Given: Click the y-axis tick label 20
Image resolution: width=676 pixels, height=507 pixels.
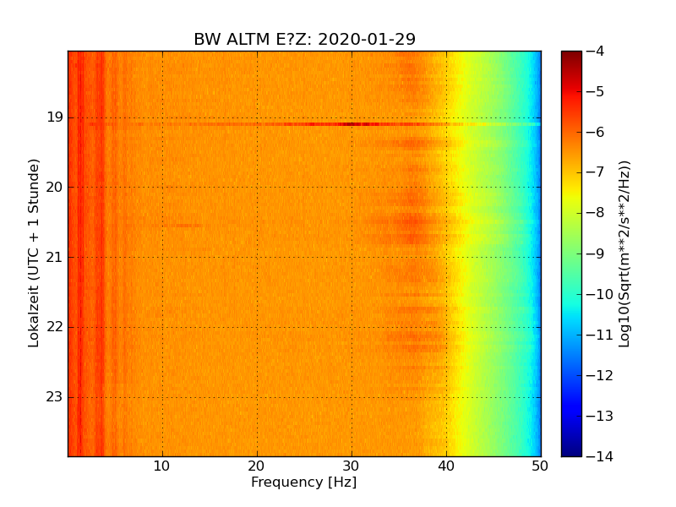Looking at the screenshot, I should pos(55,187).
